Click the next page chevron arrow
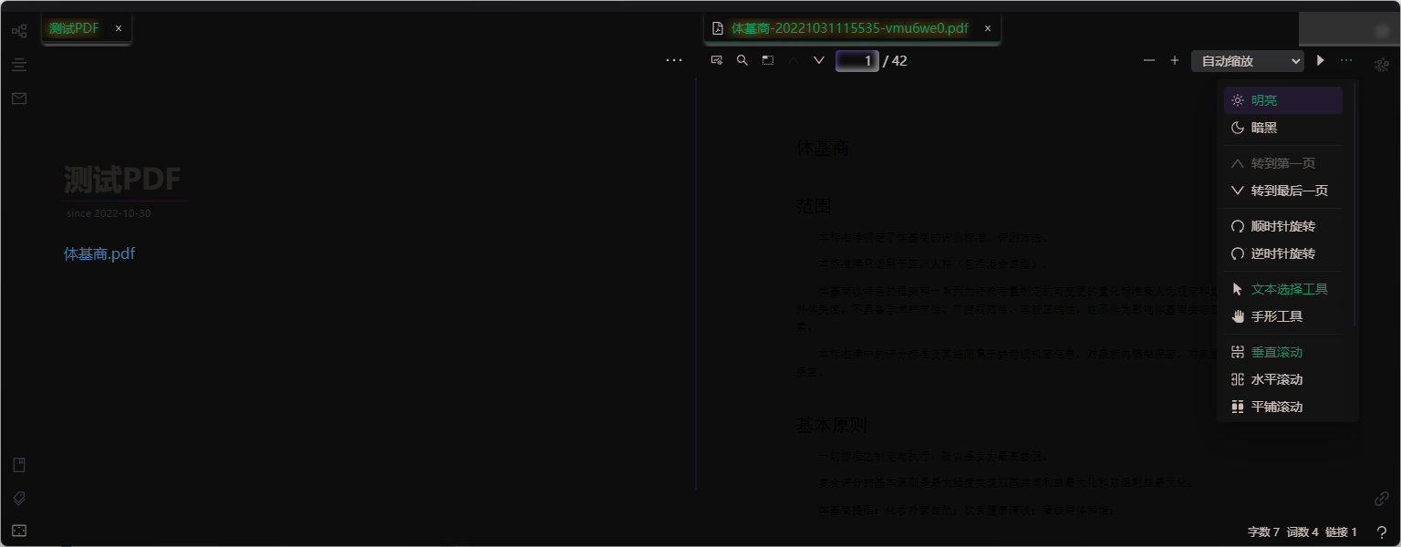The height and width of the screenshot is (547, 1401). [818, 60]
